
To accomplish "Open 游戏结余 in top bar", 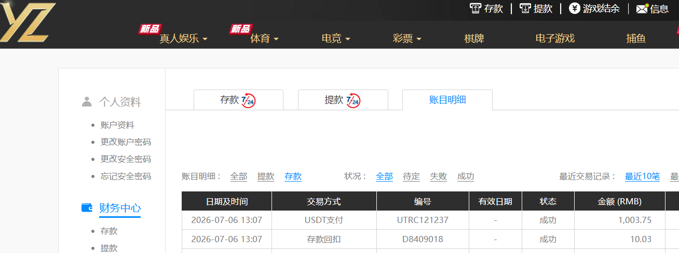I will click(601, 9).
